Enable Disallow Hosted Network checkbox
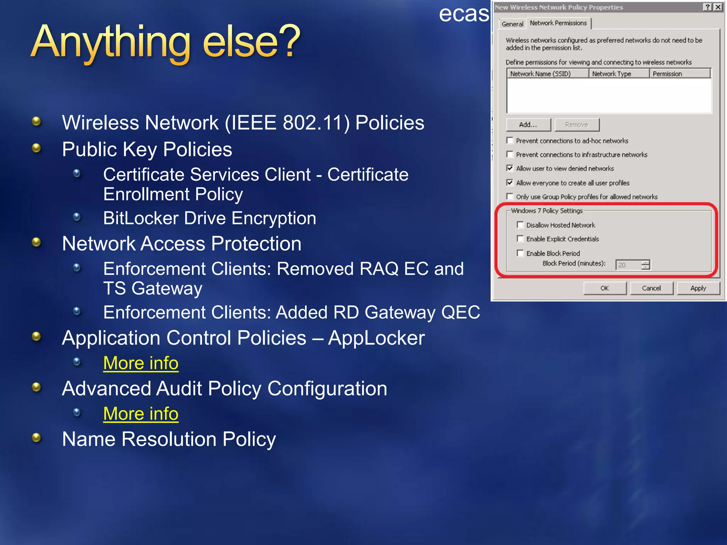The width and height of the screenshot is (727, 545). 520,225
